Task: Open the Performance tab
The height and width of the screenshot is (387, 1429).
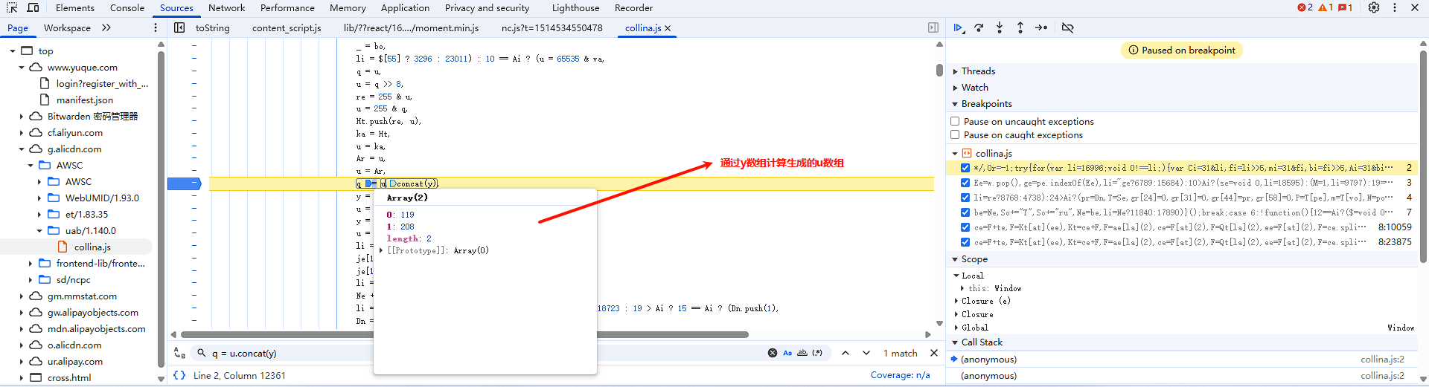Action: pos(287,8)
